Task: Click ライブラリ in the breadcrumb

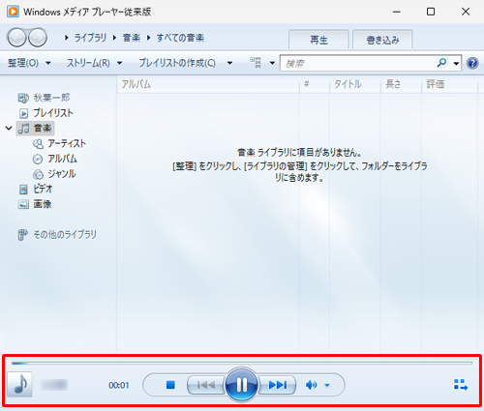Action: tap(90, 38)
